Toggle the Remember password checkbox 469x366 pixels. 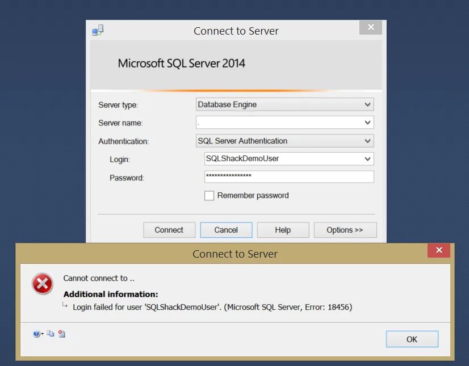point(209,196)
